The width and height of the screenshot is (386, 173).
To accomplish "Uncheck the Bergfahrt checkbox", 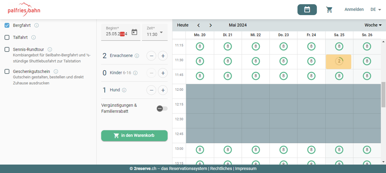I will point(7,26).
